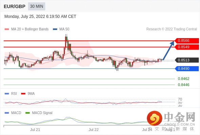This screenshot has width=200, height=135.
Task: Click the RSI 30 level label
Action: click(180, 106)
